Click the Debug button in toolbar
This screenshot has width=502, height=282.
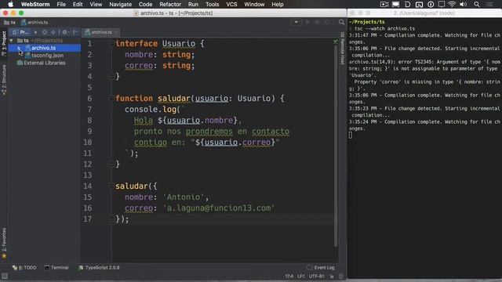click(x=317, y=22)
